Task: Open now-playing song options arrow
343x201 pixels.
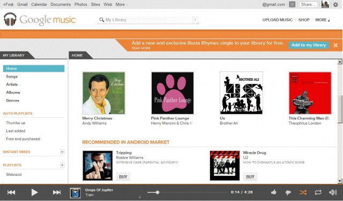Action: point(139,197)
